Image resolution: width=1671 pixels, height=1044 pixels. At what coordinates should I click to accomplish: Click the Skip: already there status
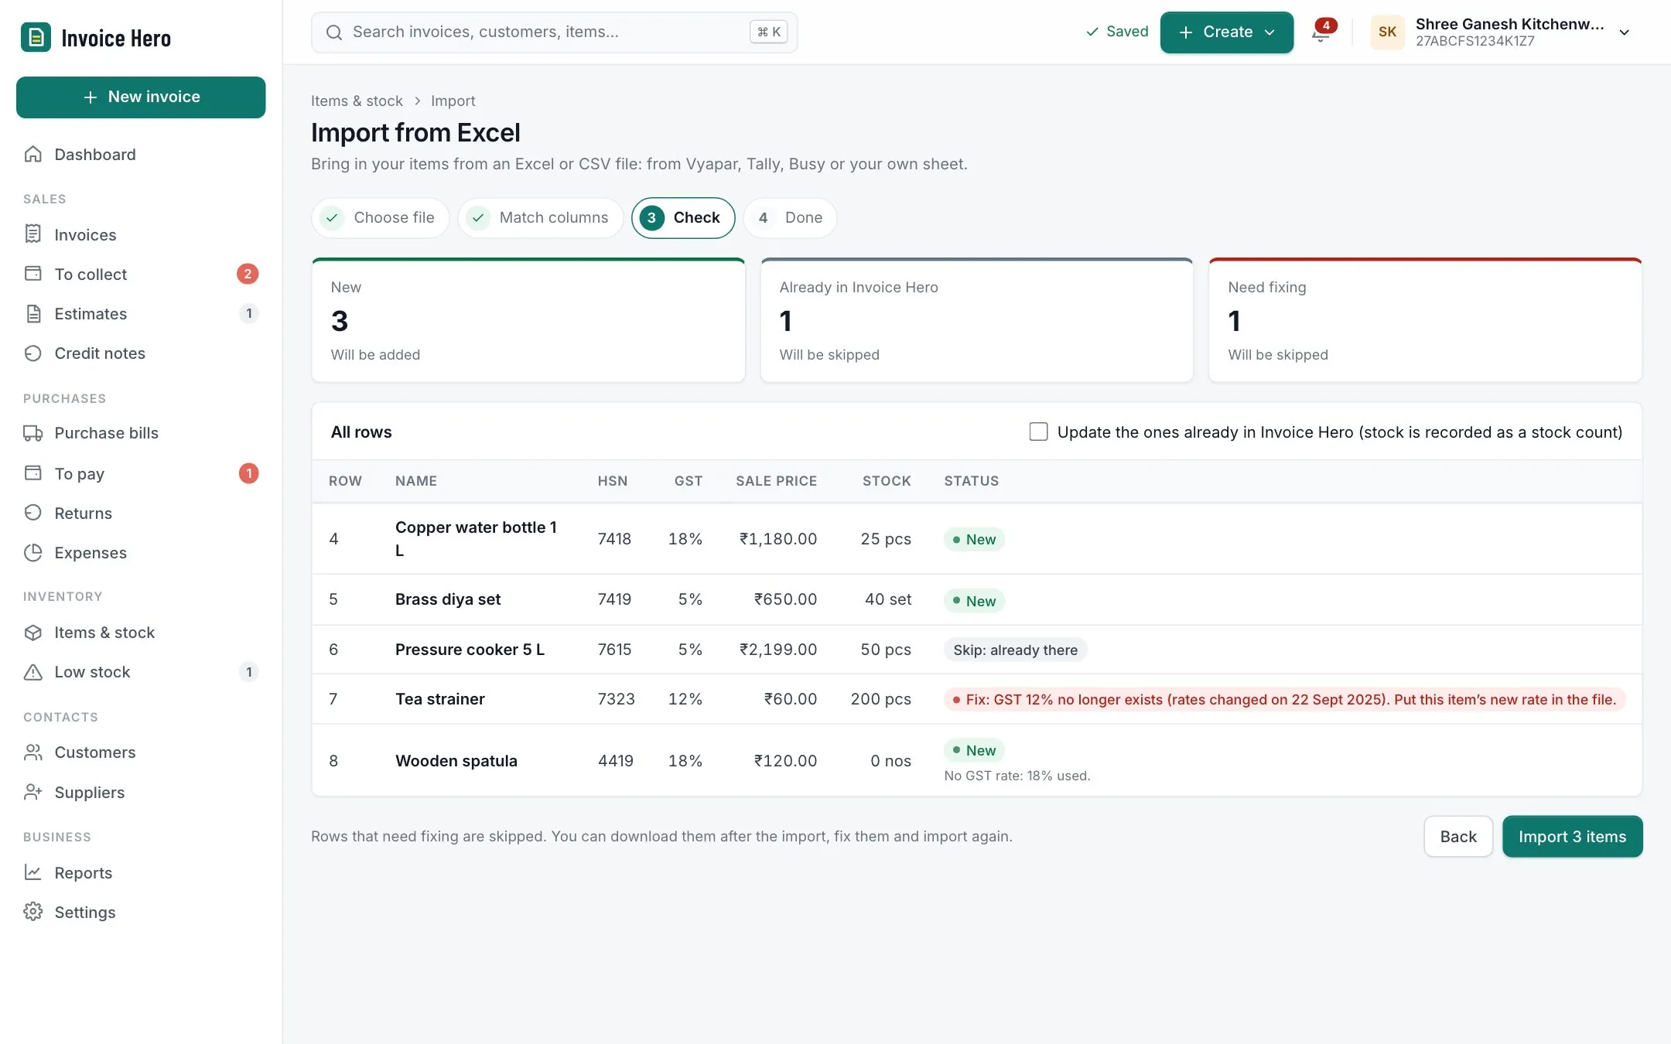(x=1015, y=650)
